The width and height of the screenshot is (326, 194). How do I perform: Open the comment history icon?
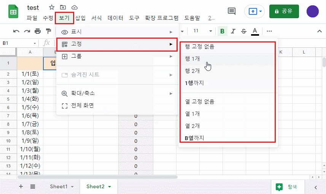(x=232, y=11)
